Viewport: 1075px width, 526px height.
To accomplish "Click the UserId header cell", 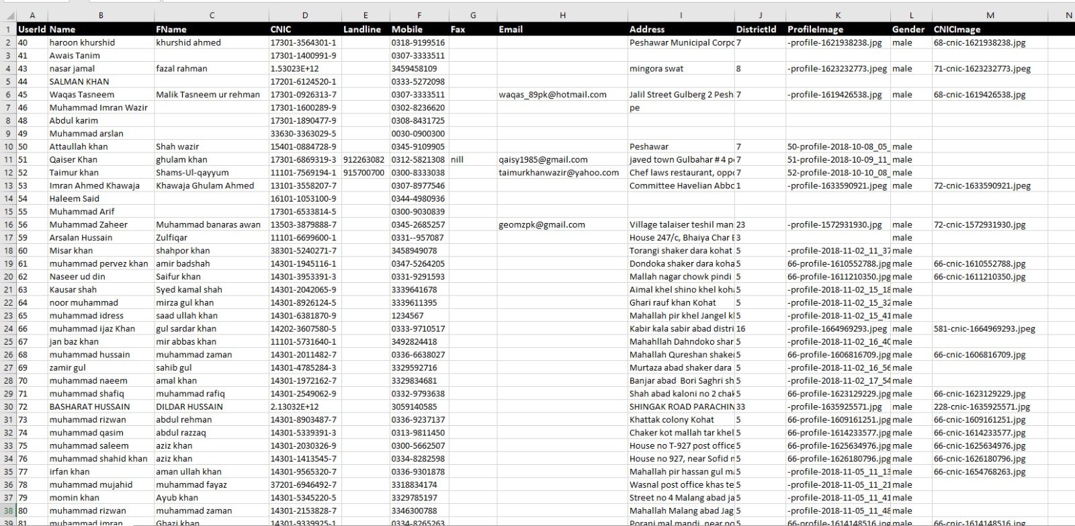I will tap(32, 30).
